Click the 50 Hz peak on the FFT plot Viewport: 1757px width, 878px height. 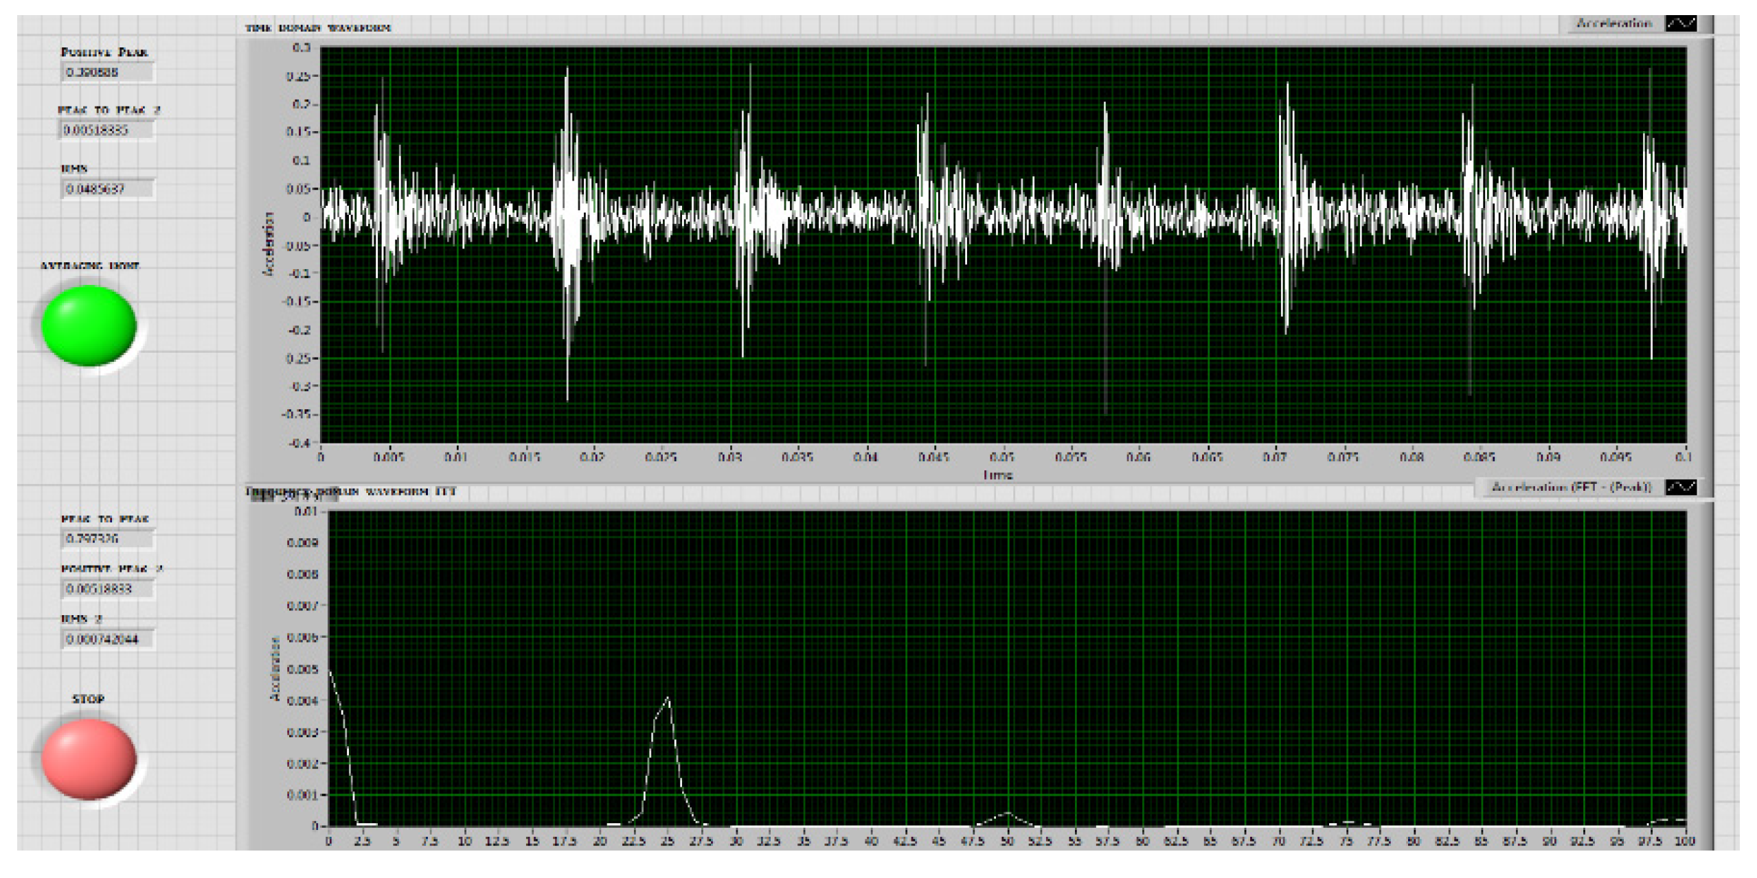tap(1008, 813)
